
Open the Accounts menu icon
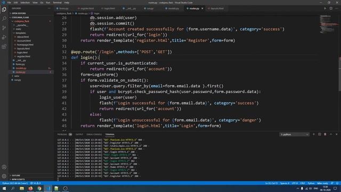pyautogui.click(x=4, y=167)
